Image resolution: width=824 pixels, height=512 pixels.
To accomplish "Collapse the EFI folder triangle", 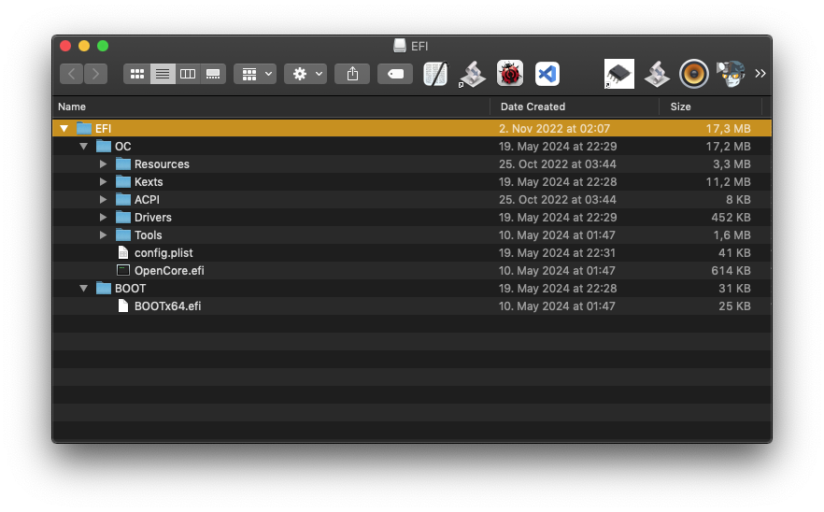I will pos(64,129).
